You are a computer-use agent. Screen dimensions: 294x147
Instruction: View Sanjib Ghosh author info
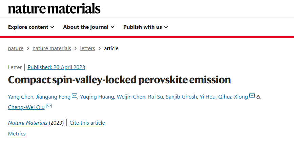pyautogui.click(x=181, y=97)
